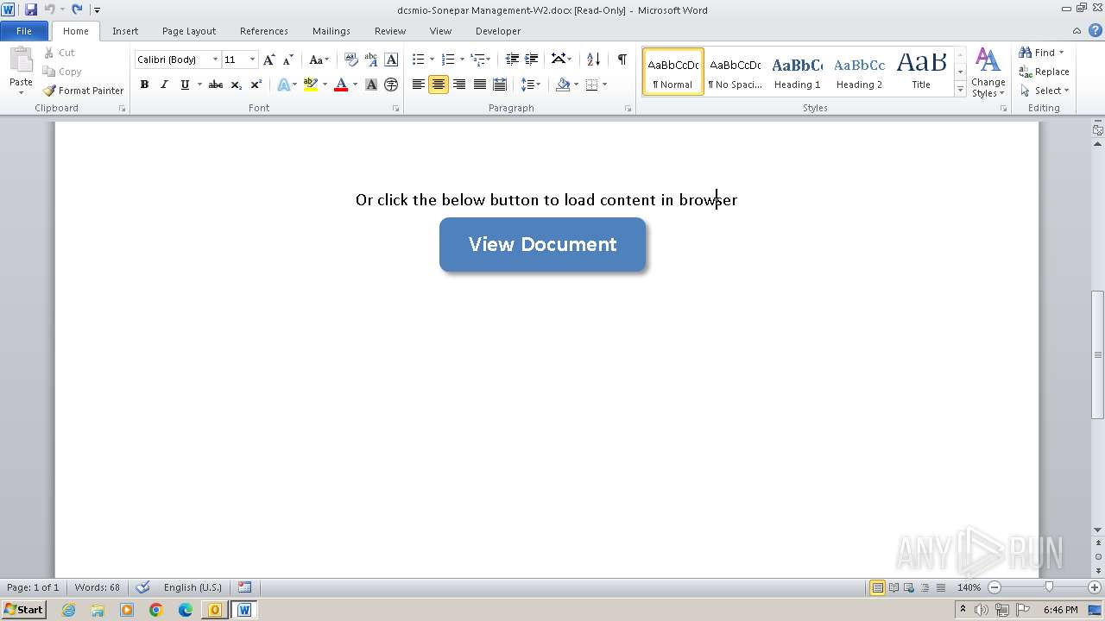
Task: Click macro recording icon in status bar
Action: pyautogui.click(x=245, y=587)
